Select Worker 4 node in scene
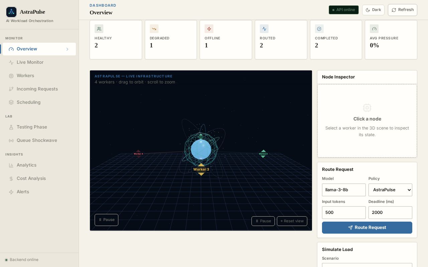 click(138, 154)
